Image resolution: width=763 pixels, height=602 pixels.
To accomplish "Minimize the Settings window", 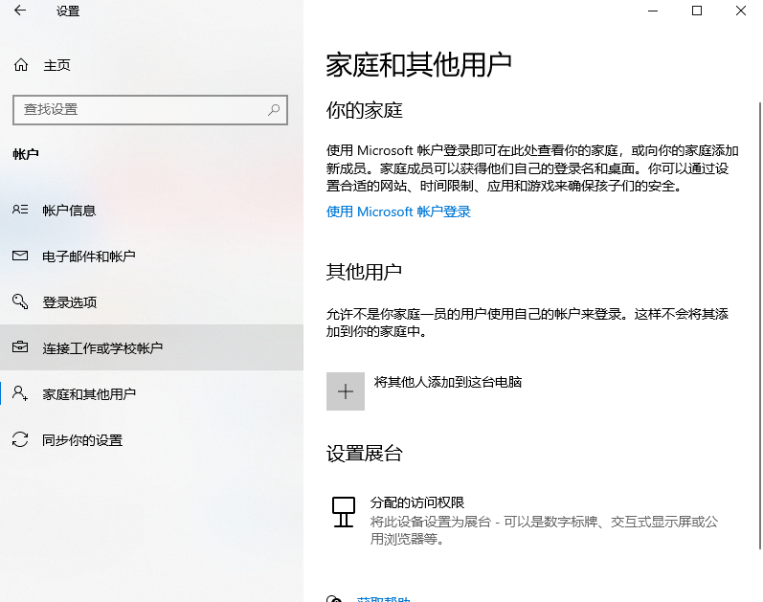I will [x=653, y=11].
